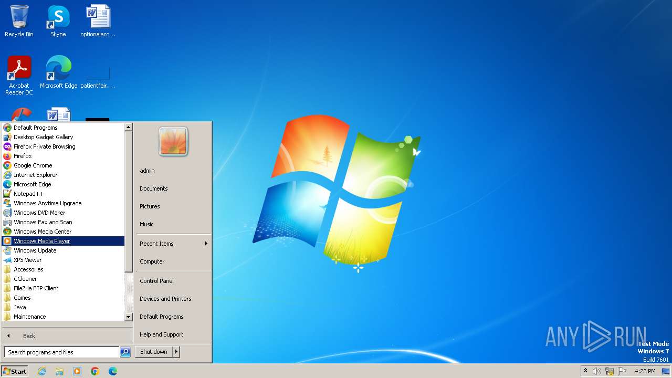
Task: Show hidden system tray icons
Action: tap(585, 371)
